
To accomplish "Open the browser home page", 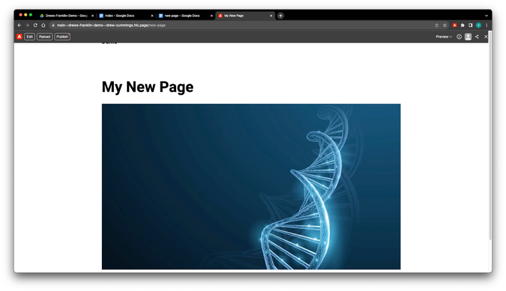I will coord(43,25).
